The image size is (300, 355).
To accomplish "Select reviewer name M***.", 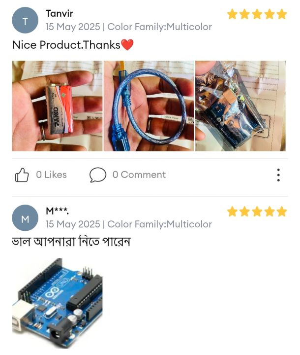I will tap(58, 211).
